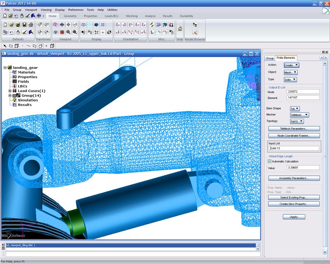This screenshot has width=330, height=264.
Task: Expand the Load Cases(1) tree node
Action: click(10, 91)
